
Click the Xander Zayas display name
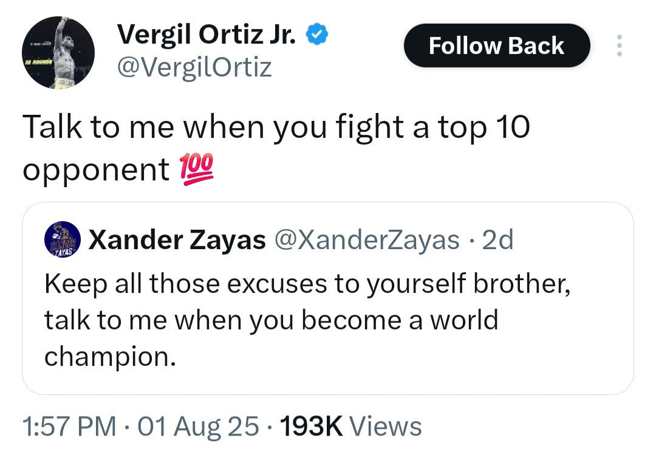pyautogui.click(x=177, y=241)
